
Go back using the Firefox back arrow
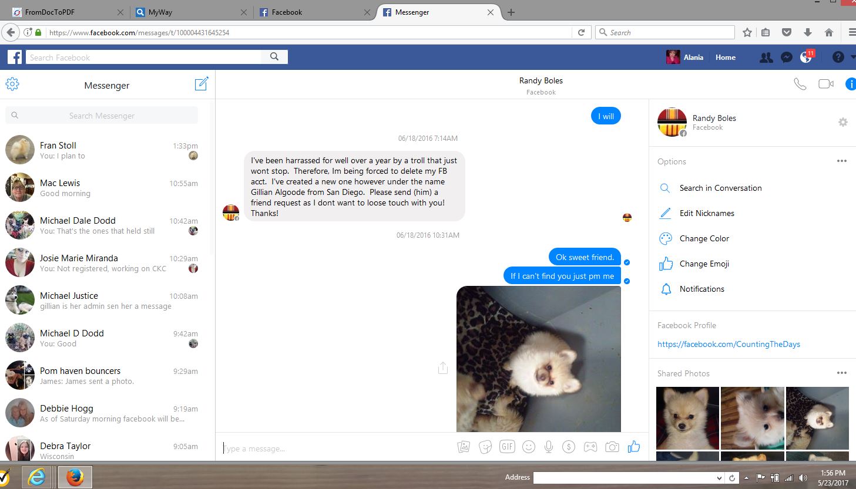(x=10, y=32)
